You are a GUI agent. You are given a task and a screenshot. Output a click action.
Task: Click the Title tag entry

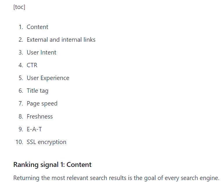point(37,91)
